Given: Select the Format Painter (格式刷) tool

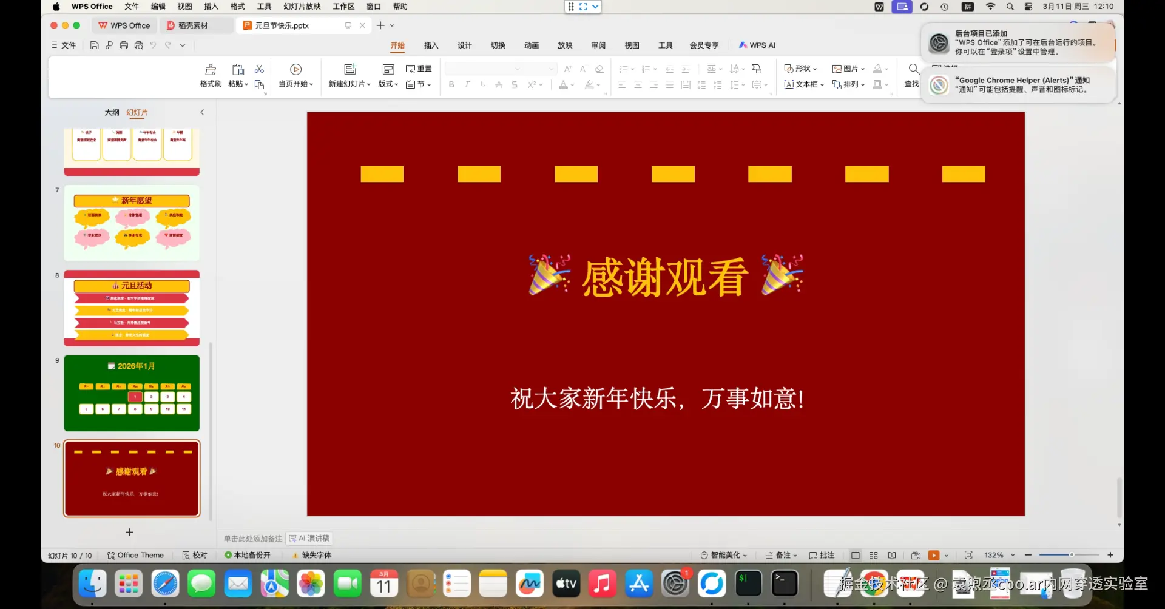Looking at the screenshot, I should 211,76.
